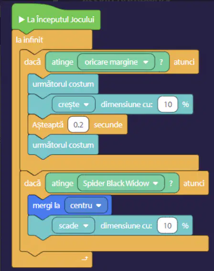Select the second 'următorul costum' block
This screenshot has height=271, width=214.
click(63, 145)
